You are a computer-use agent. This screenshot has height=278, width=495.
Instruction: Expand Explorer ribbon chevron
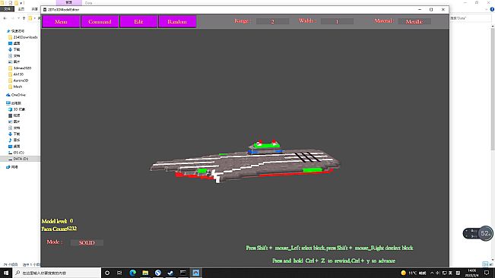(x=487, y=9)
